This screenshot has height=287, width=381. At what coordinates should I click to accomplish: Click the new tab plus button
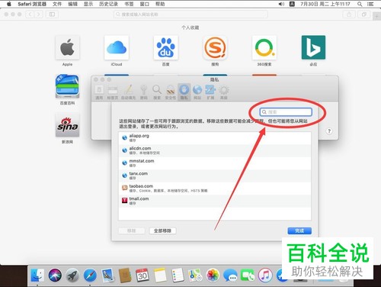(376, 17)
